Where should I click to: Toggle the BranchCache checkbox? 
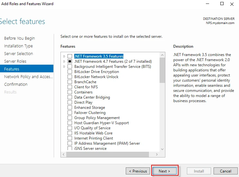click(x=69, y=82)
